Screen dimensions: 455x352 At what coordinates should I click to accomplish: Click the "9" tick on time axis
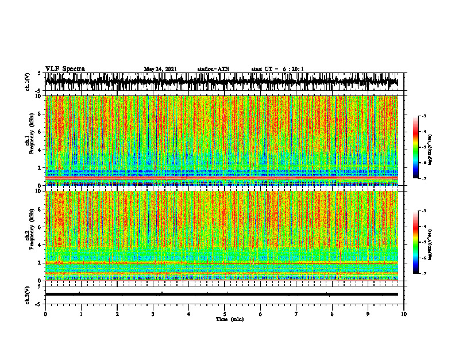(x=368, y=314)
